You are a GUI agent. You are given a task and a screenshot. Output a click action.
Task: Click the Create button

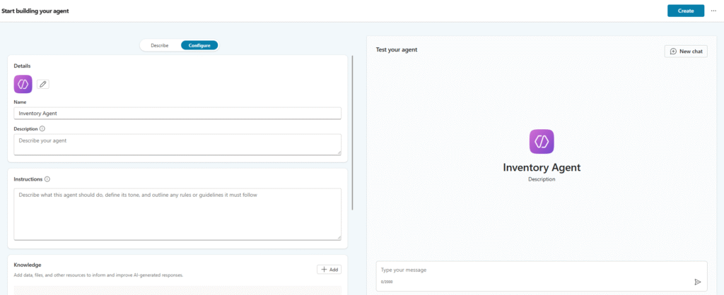(x=685, y=11)
